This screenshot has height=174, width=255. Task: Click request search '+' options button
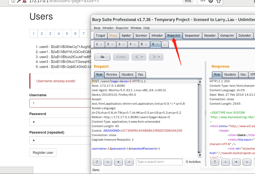pyautogui.click(x=118, y=162)
